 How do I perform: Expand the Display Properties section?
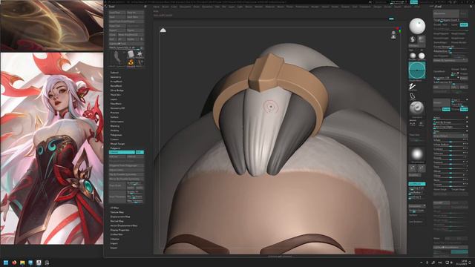[119, 230]
